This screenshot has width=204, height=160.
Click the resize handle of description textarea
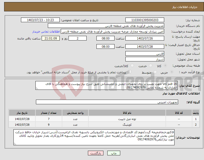37,88
